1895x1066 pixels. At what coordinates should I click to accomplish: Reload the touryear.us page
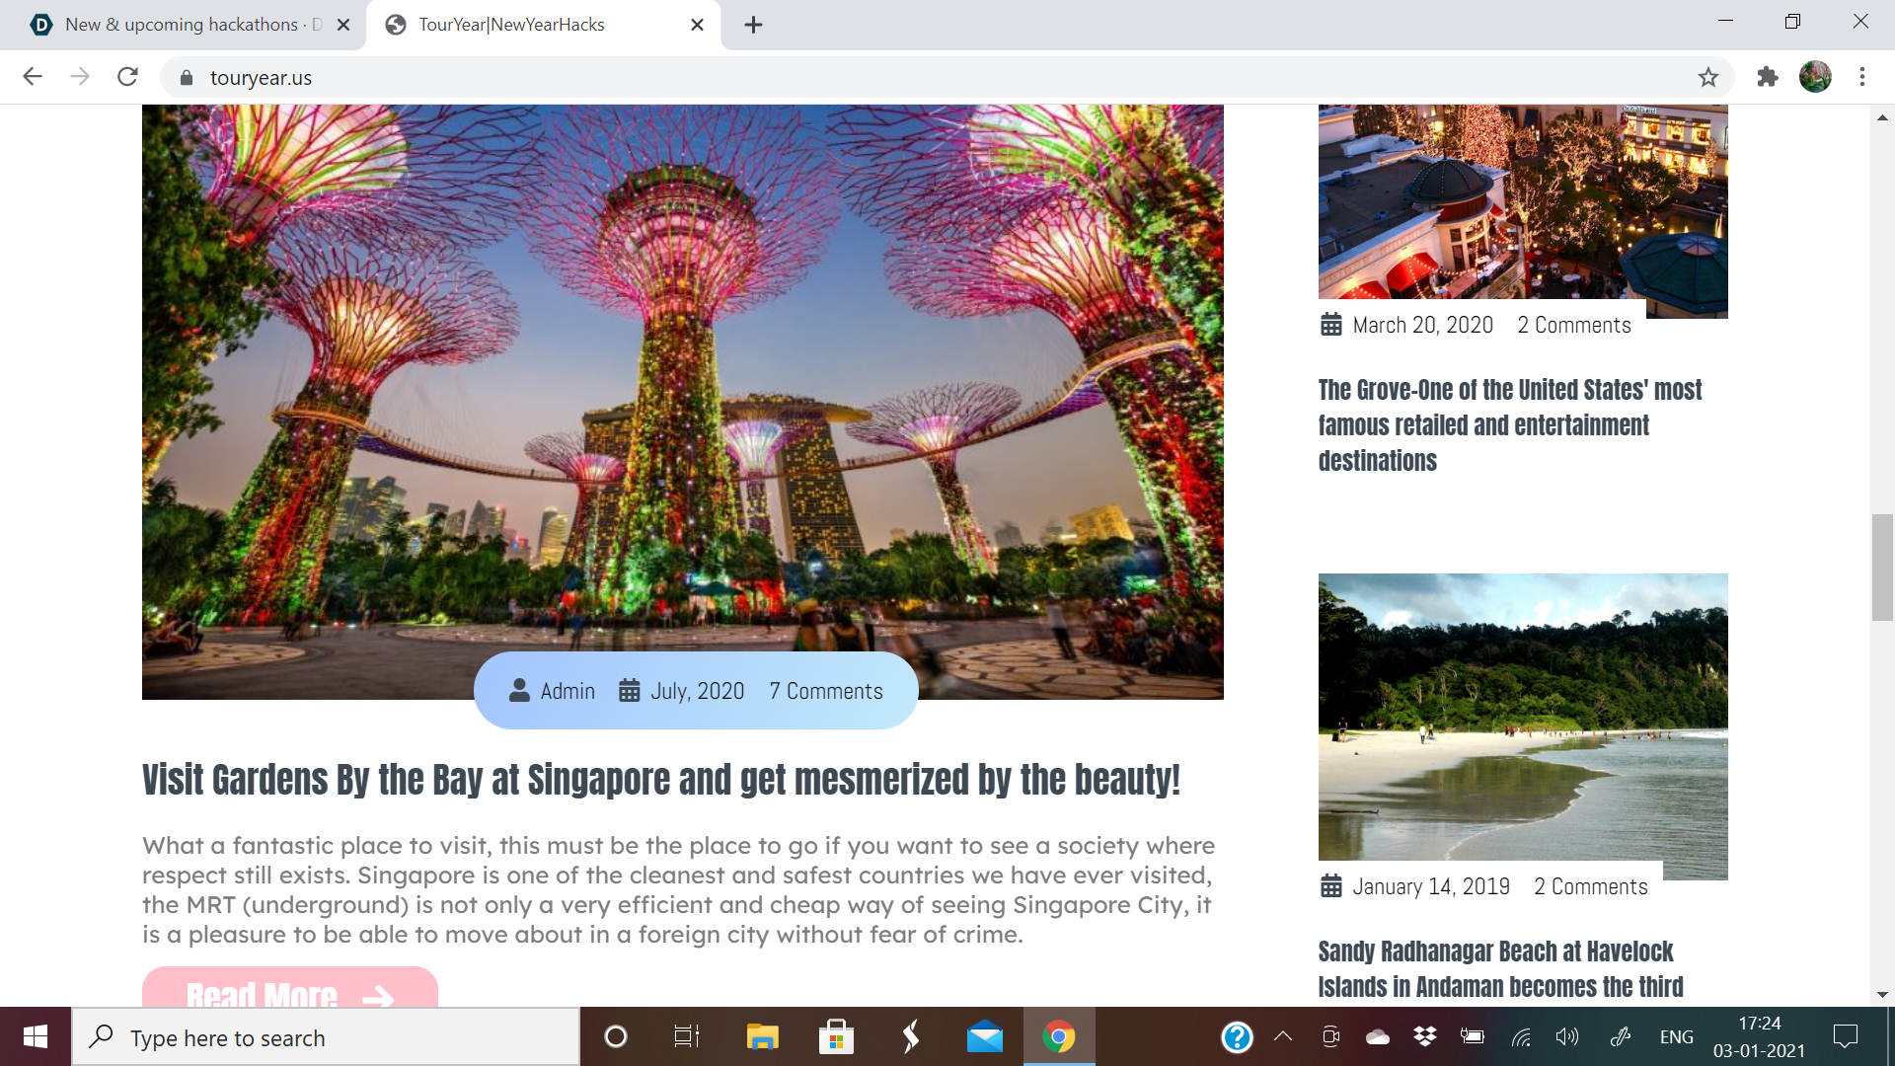click(127, 77)
